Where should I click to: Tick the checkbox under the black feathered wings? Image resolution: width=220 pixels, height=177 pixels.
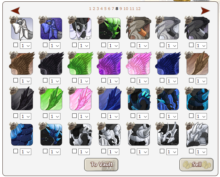(x=45, y=80)
